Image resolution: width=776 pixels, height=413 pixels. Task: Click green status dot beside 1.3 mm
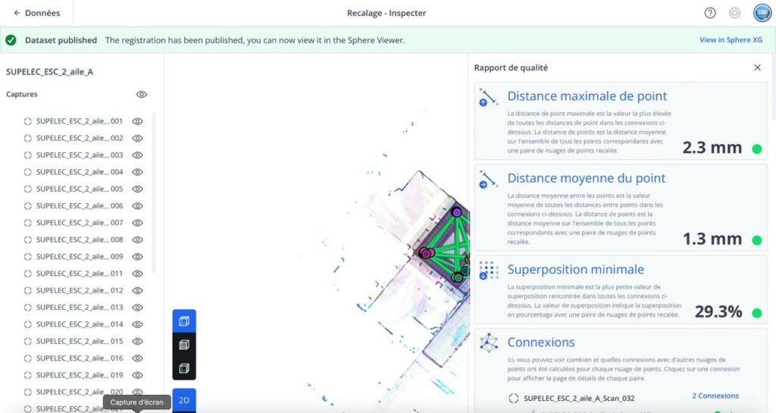pyautogui.click(x=757, y=240)
